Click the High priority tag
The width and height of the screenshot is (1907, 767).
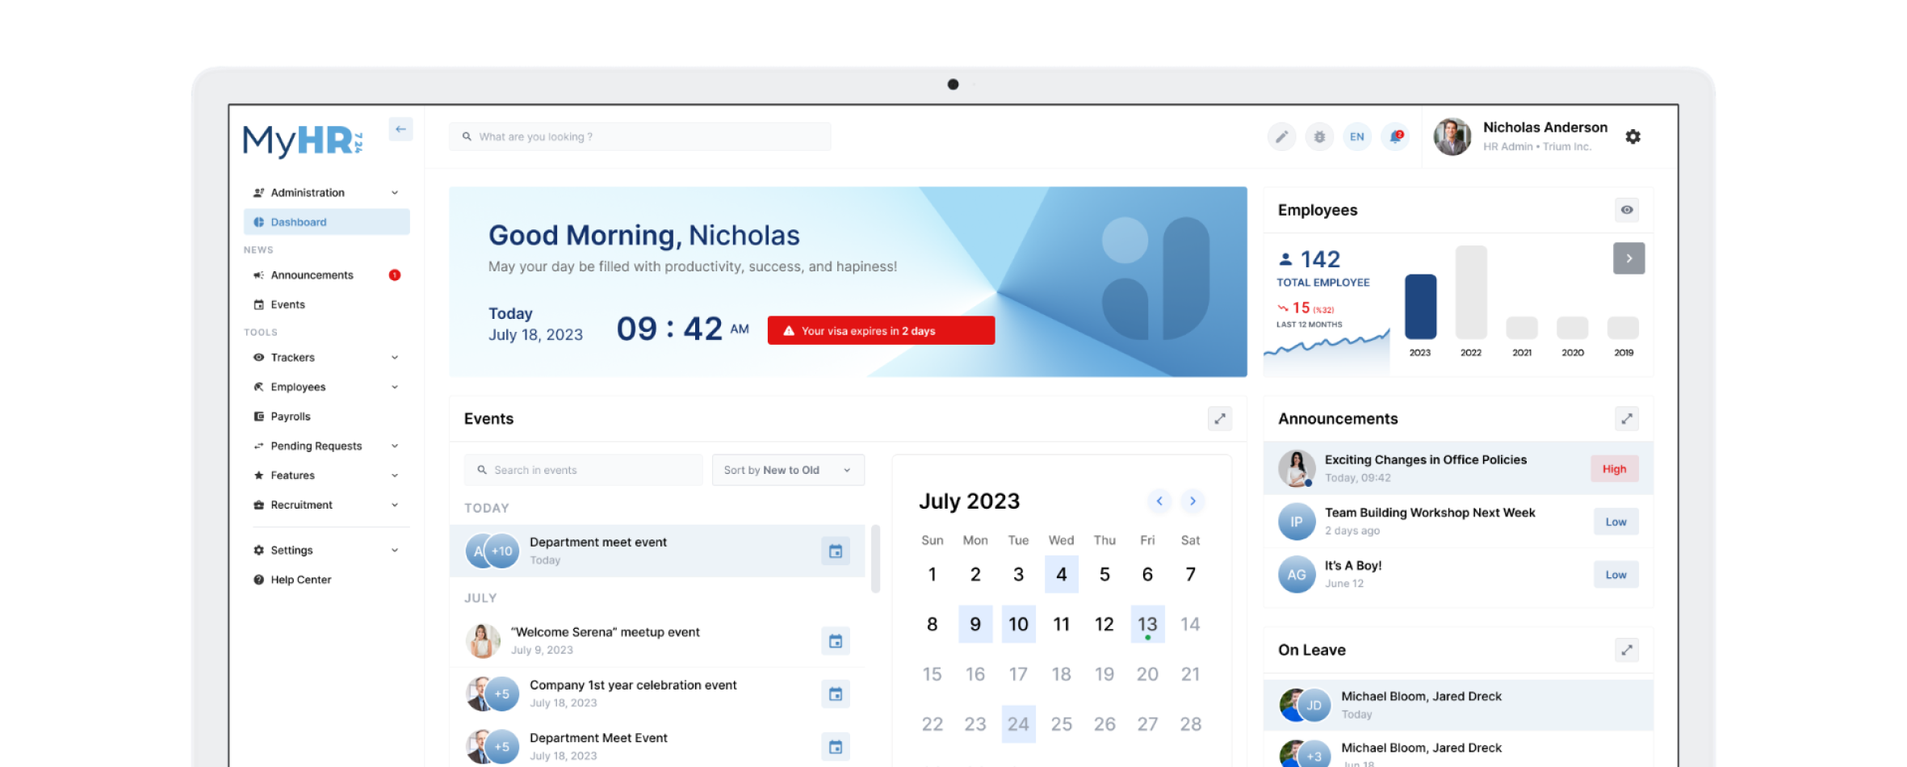1615,469
